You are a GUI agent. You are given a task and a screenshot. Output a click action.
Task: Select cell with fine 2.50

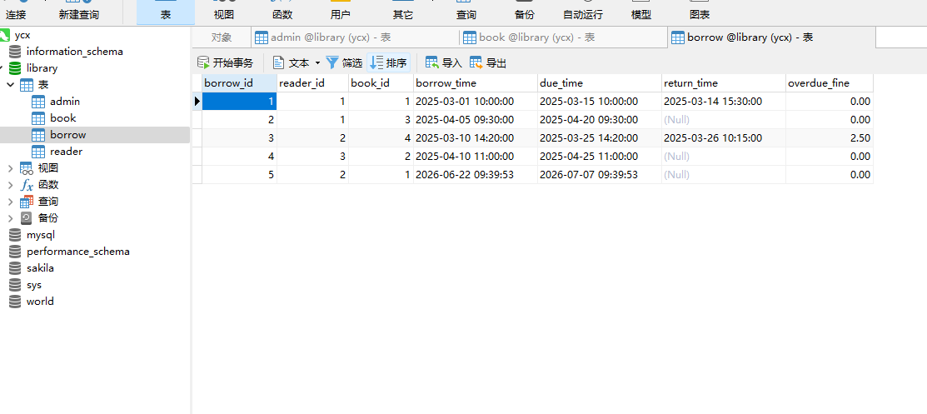(x=830, y=138)
